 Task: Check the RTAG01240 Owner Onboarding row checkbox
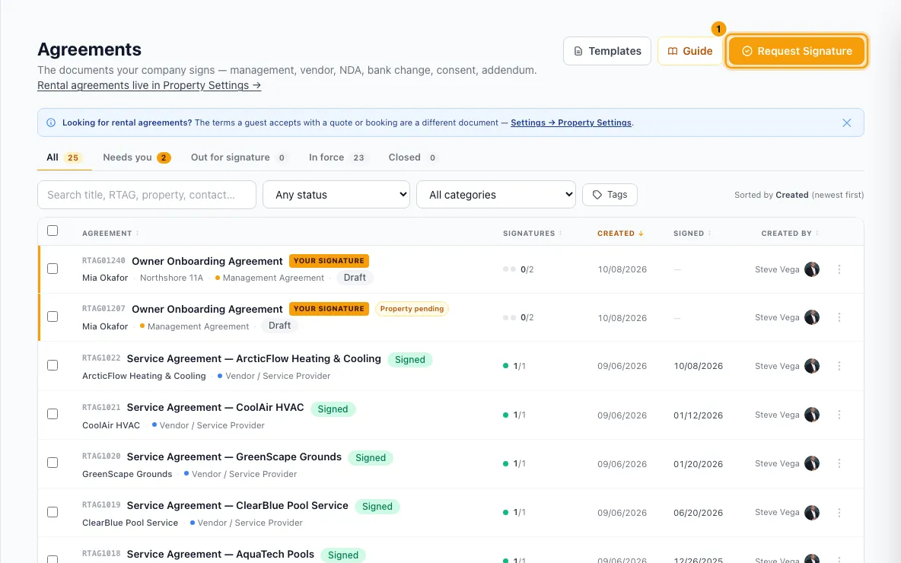53,269
